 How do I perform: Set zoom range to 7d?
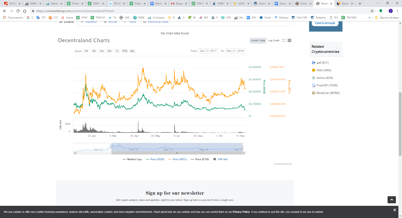[x=94, y=51]
